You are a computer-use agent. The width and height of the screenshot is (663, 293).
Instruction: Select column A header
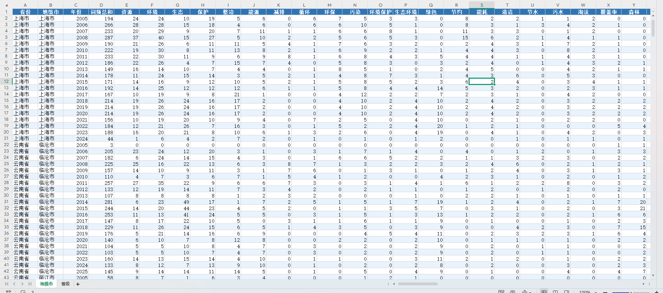click(25, 5)
